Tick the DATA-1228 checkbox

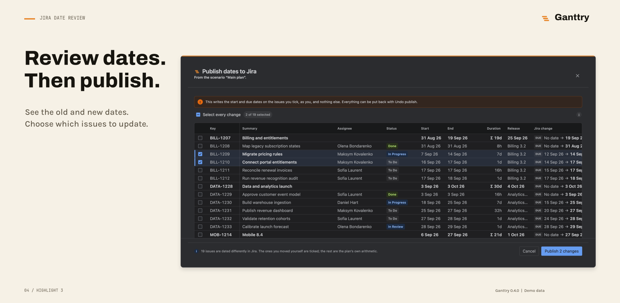coord(200,187)
